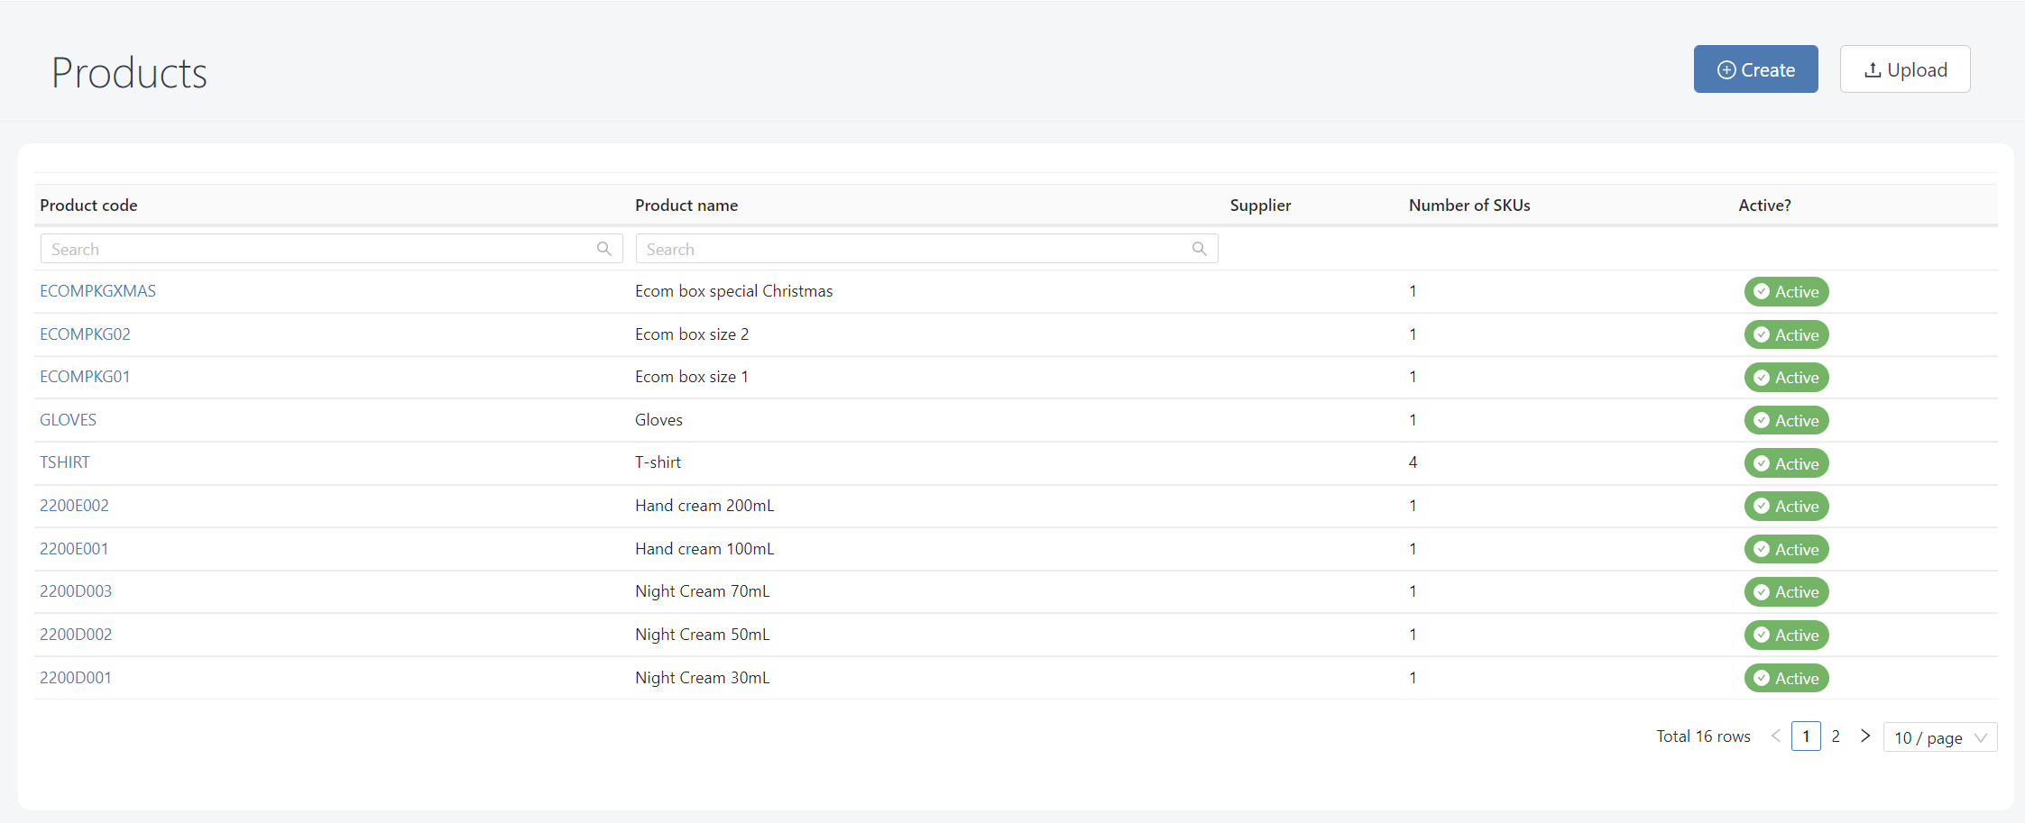Click the magnifier icon in Product code search
Viewport: 2025px width, 823px height.
pos(603,248)
